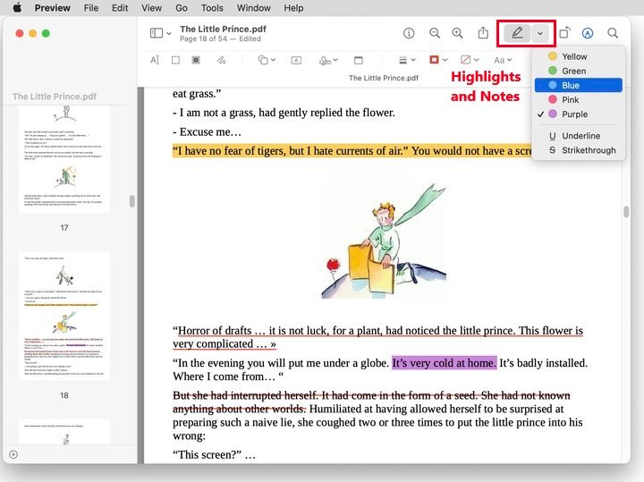
Task: Click the "- Excuse me…" line
Action: [207, 131]
